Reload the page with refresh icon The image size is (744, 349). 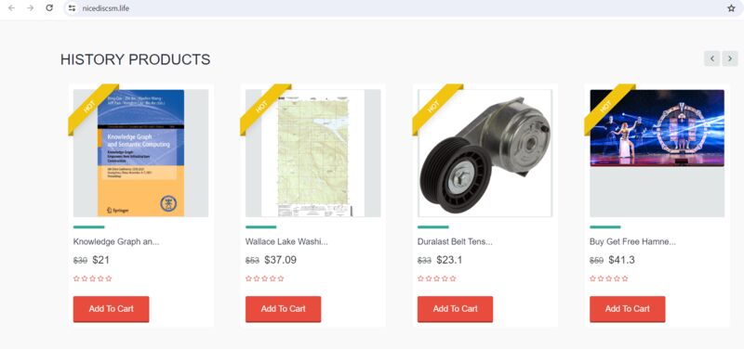pos(49,8)
